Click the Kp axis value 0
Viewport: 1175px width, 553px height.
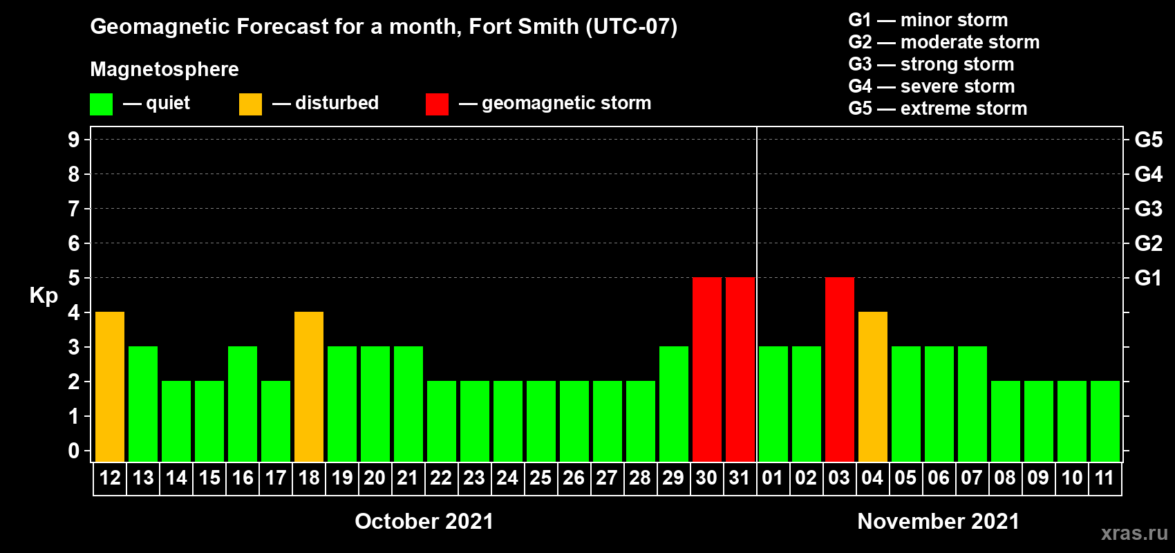click(x=74, y=451)
